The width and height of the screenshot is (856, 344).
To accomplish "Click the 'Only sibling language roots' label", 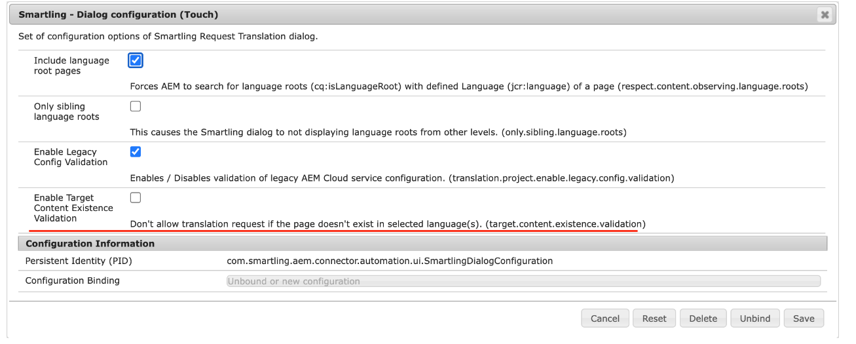I will (x=67, y=111).
